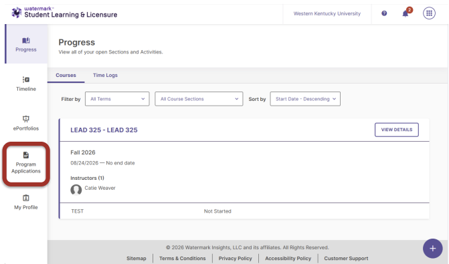Switch to the Time Logs tab
Screen dimensions: 449x264
coord(105,76)
